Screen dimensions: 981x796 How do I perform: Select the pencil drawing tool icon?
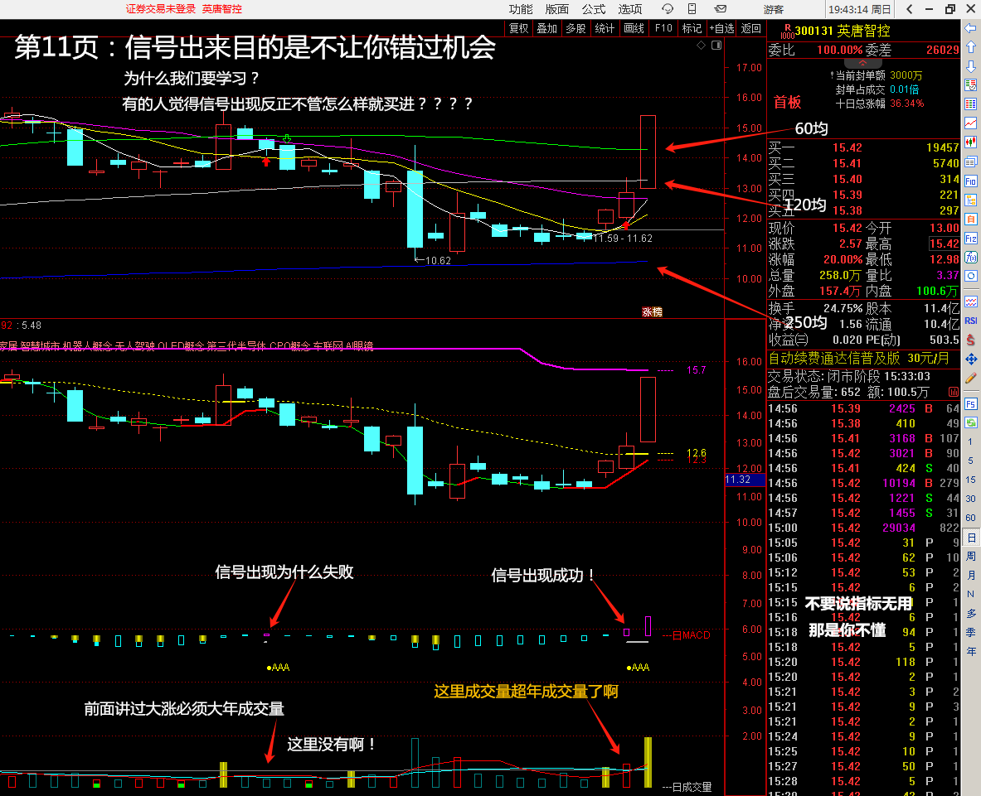pyautogui.click(x=970, y=378)
